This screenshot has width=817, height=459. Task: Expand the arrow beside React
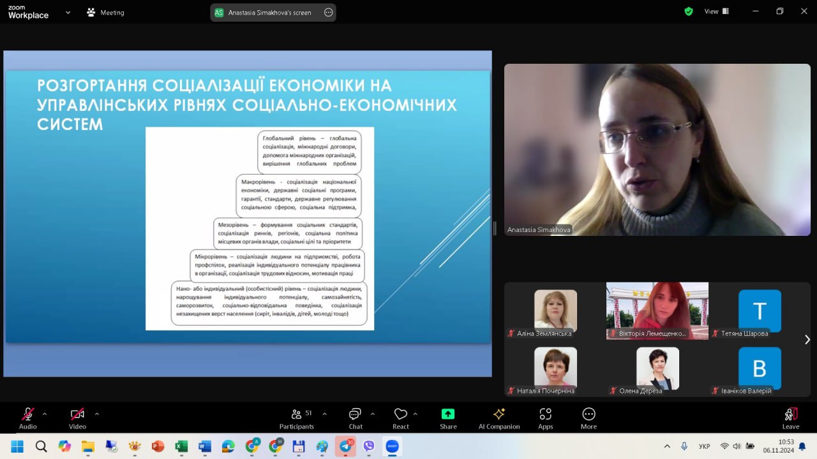pyautogui.click(x=416, y=414)
